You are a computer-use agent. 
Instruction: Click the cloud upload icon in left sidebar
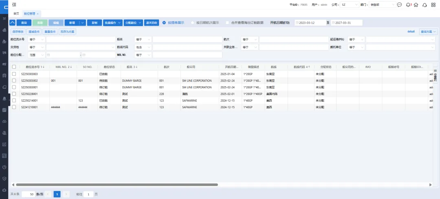coord(4,121)
